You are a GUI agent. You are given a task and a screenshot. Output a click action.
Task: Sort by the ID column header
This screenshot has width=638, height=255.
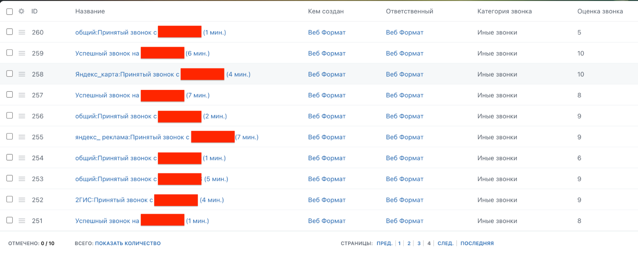tap(34, 11)
